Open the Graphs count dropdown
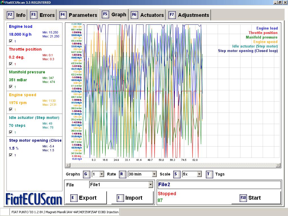 [102, 174]
